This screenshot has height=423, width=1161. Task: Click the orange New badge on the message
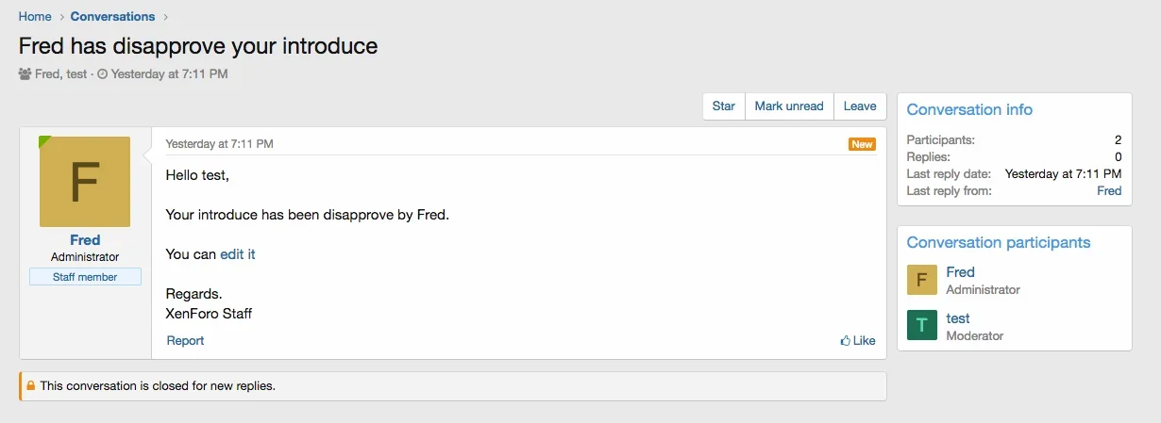pos(862,144)
